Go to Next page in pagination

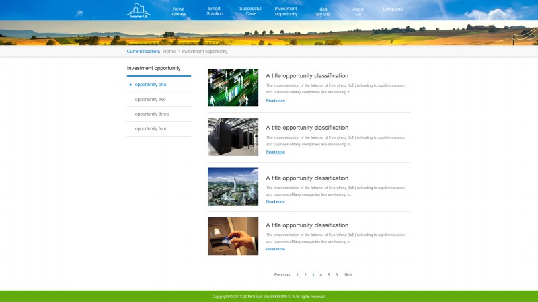348,274
